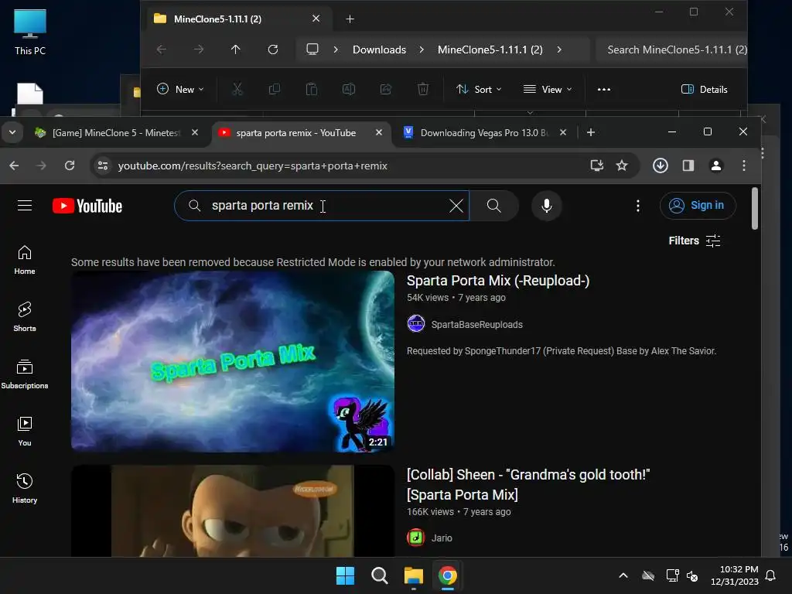Go up one folder in File Explorer
792x594 pixels.
pyautogui.click(x=235, y=49)
